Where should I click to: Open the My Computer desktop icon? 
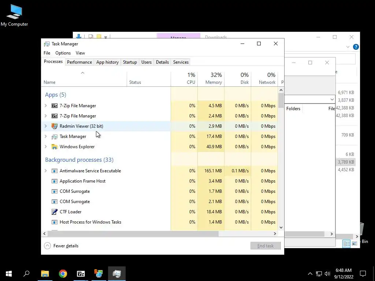(14, 15)
